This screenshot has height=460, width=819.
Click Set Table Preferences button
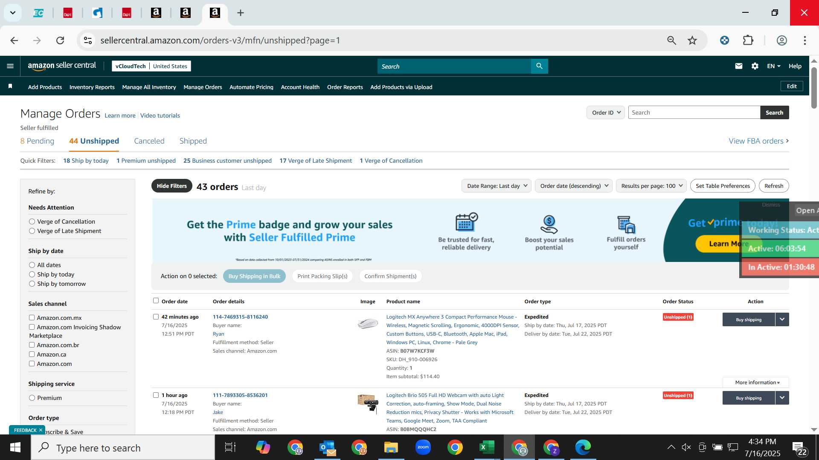(x=723, y=186)
